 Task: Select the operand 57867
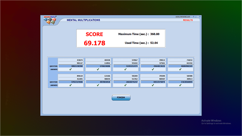click(x=135, y=60)
